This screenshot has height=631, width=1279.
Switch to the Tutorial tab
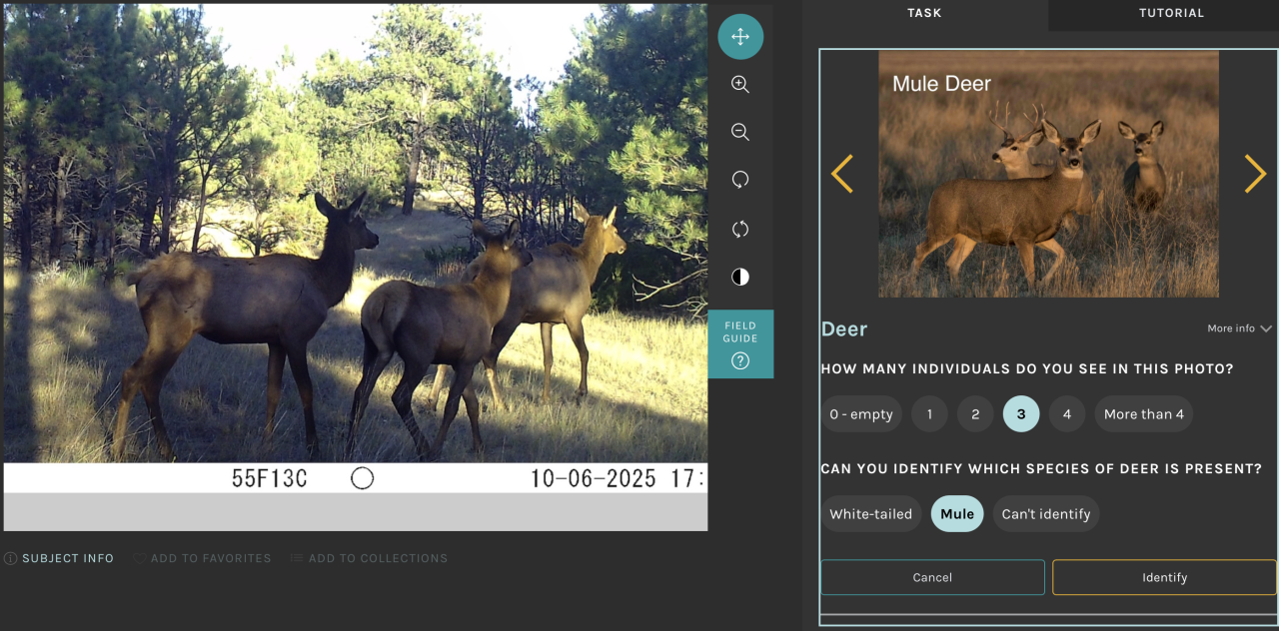[x=1171, y=14]
